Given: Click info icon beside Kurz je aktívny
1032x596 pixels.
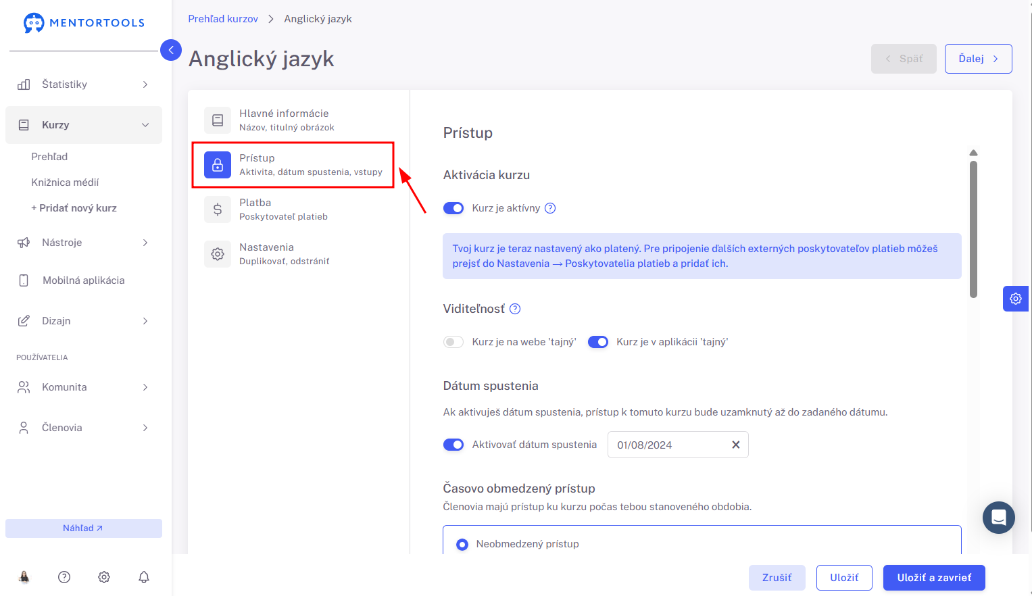Looking at the screenshot, I should click(550, 208).
